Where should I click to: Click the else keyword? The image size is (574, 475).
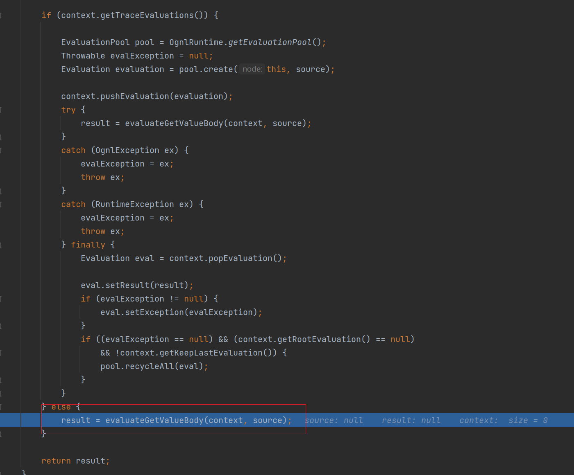(x=61, y=407)
